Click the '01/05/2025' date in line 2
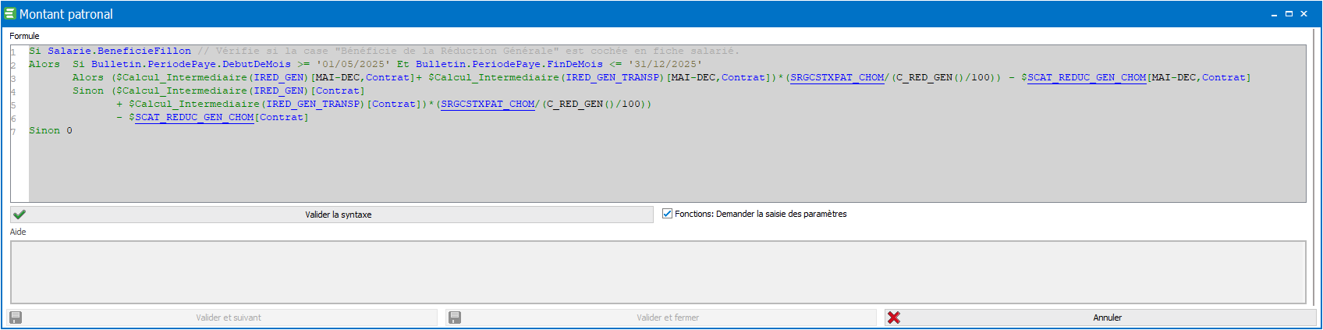 (353, 64)
